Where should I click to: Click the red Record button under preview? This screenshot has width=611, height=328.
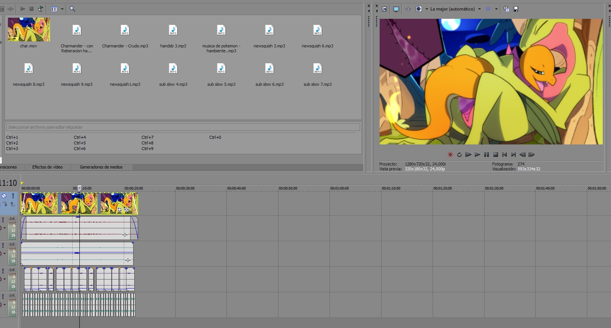(x=450, y=155)
